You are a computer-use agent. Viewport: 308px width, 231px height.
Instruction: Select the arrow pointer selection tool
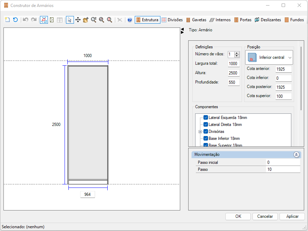[70, 20]
